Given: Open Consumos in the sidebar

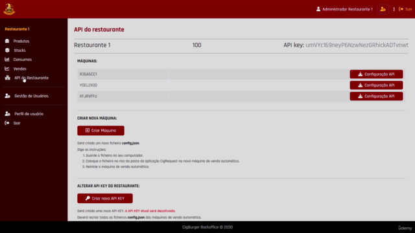Looking at the screenshot, I should [23, 60].
